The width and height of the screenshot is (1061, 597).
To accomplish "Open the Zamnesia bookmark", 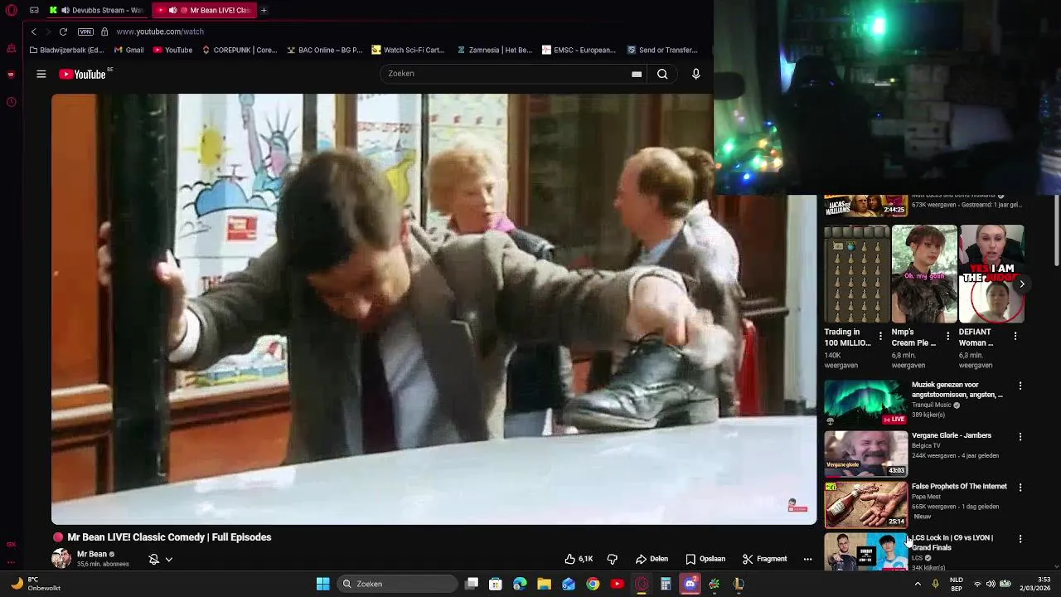I will (495, 50).
